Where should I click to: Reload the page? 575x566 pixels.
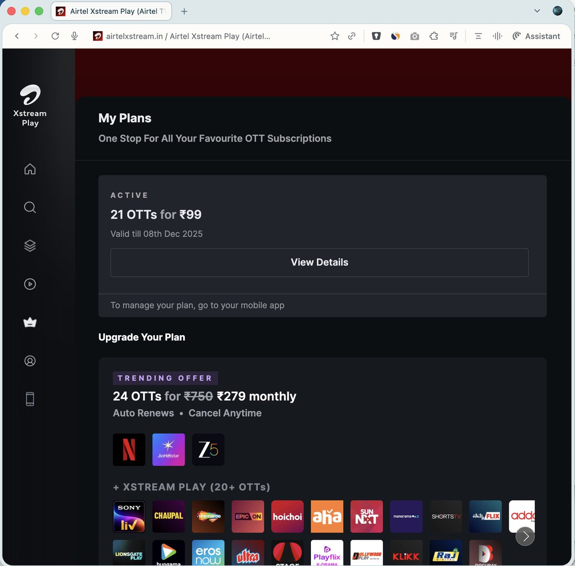tap(55, 36)
